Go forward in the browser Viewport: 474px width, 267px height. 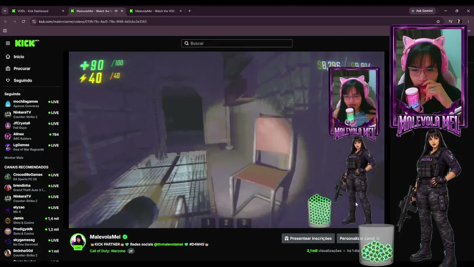click(14, 22)
